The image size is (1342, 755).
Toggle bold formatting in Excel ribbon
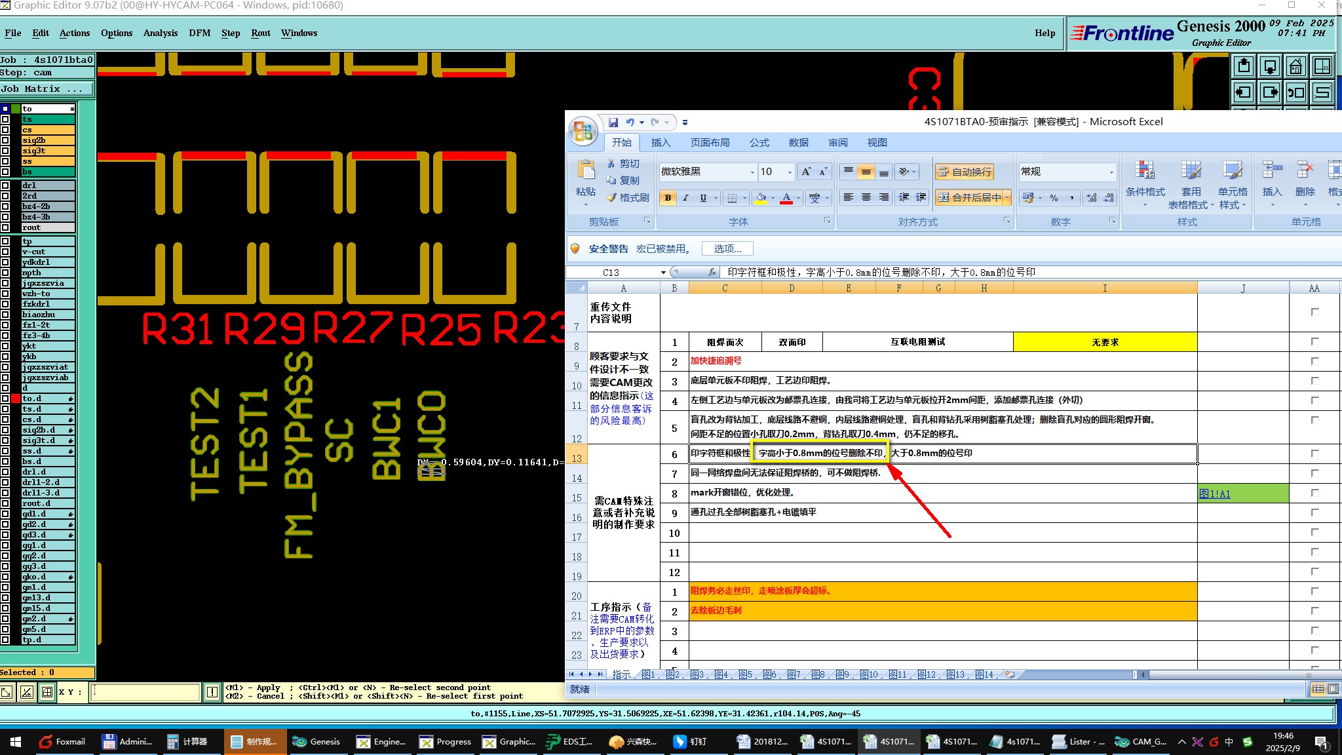[668, 197]
